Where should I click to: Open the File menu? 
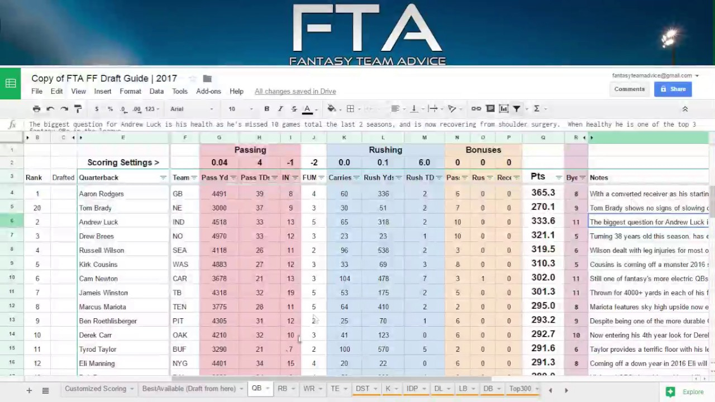click(37, 91)
